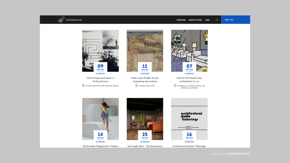Image resolution: width=290 pixels, height=163 pixels.
Task: Click the 12 Mar 2017 end date
Action: [189, 74]
